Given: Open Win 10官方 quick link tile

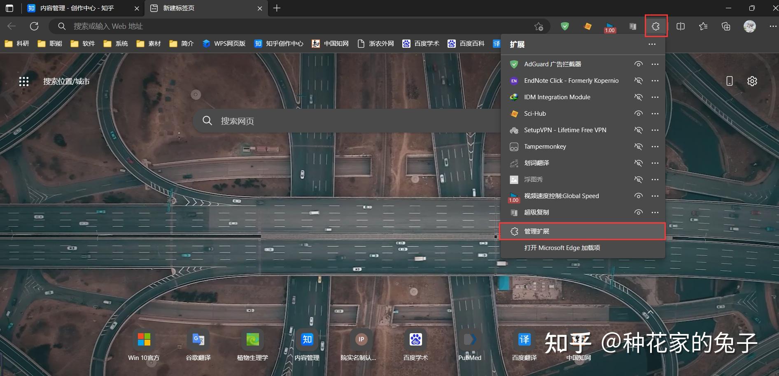Looking at the screenshot, I should (144, 345).
